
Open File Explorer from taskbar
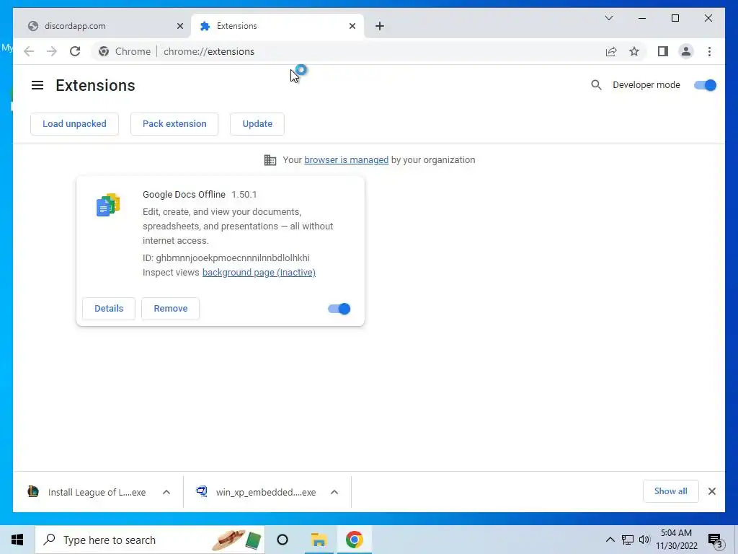click(x=319, y=540)
